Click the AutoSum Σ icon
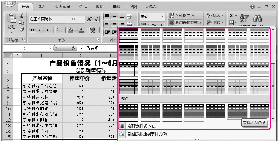 click(232, 16)
